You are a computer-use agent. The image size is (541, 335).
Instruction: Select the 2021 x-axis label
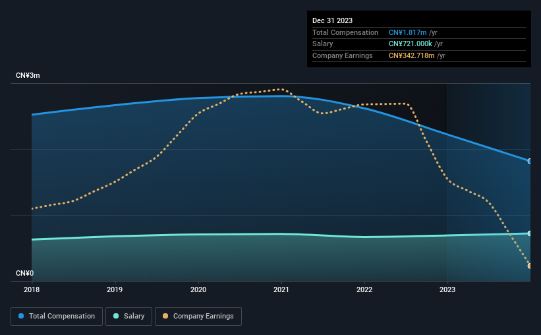tap(281, 289)
